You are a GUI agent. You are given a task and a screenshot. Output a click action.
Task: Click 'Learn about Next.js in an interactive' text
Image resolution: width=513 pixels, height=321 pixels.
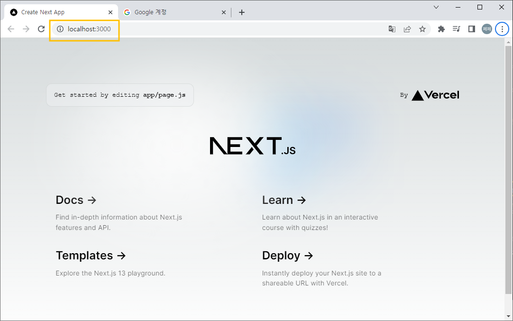tap(320, 217)
